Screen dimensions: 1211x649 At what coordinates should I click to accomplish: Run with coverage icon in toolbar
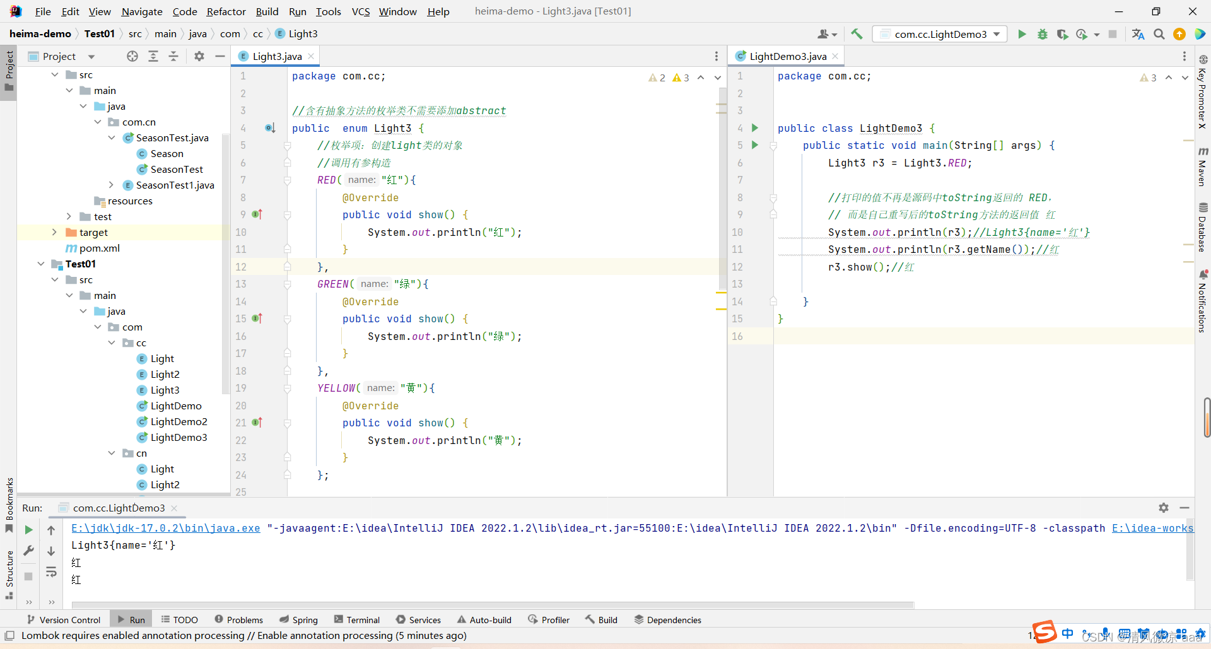1062,34
